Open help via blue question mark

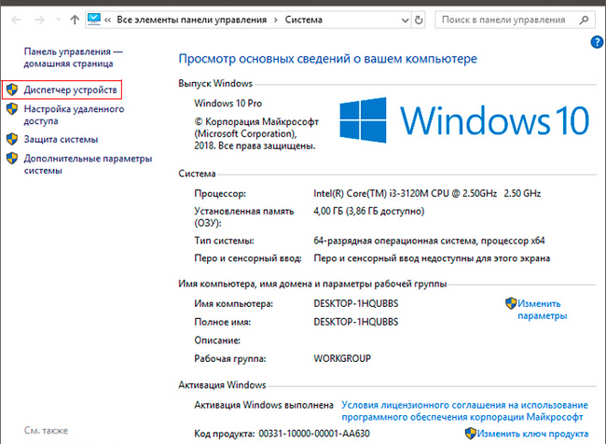pyautogui.click(x=597, y=42)
